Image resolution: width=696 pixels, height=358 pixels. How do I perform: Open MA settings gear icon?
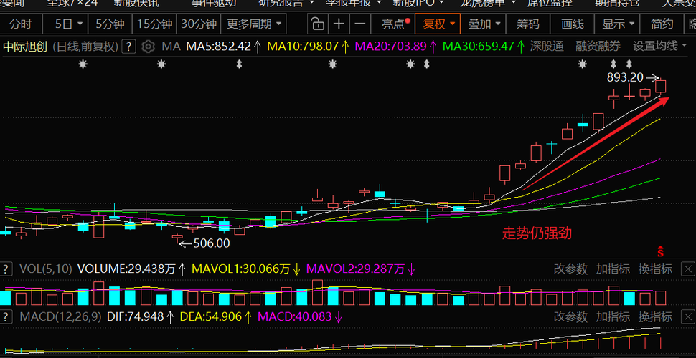click(148, 46)
